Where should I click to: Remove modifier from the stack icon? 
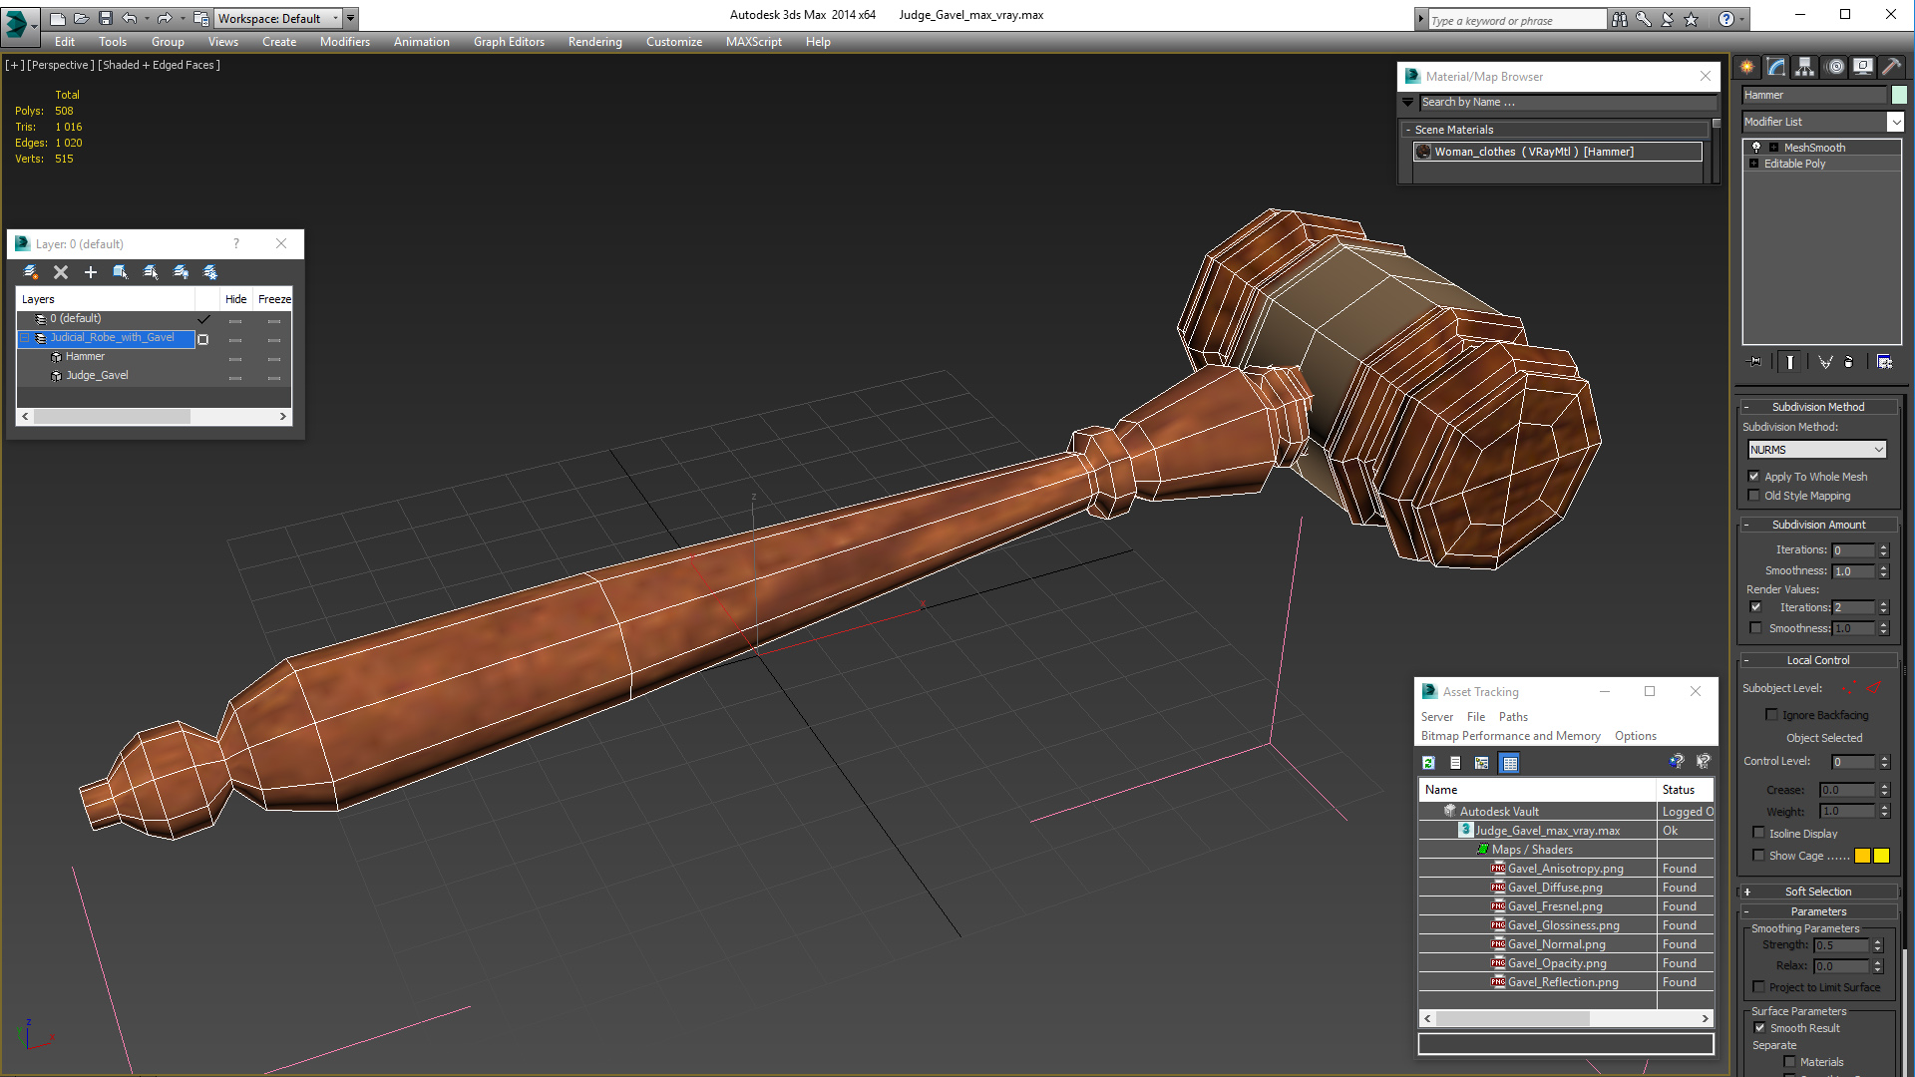tap(1849, 362)
